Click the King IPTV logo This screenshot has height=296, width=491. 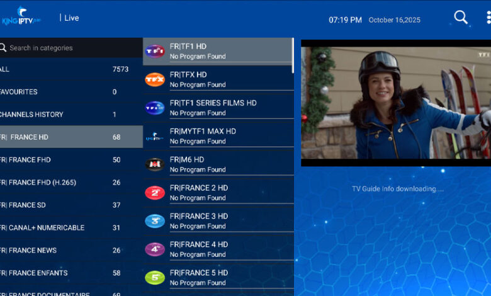tap(22, 16)
